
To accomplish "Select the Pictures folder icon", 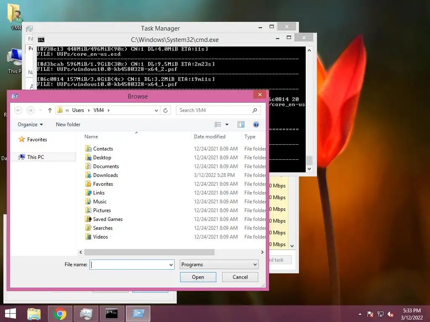I will pyautogui.click(x=88, y=210).
